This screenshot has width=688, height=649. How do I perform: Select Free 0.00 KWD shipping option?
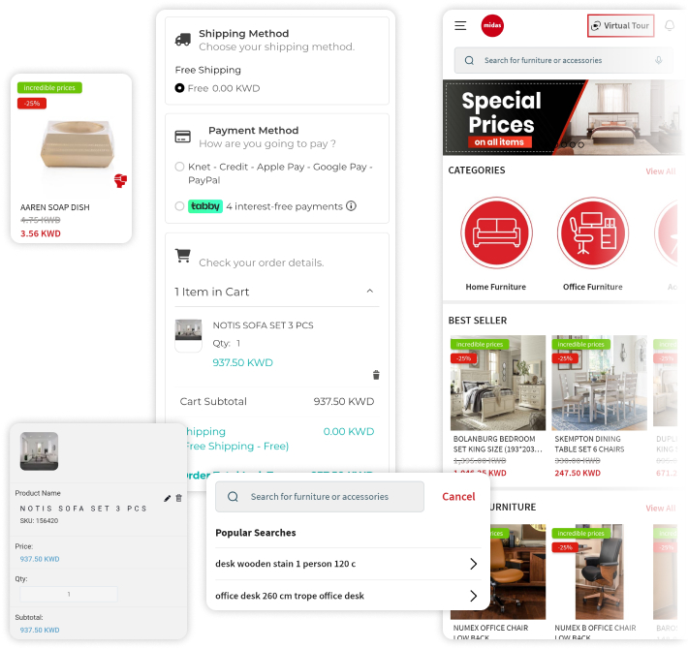179,88
